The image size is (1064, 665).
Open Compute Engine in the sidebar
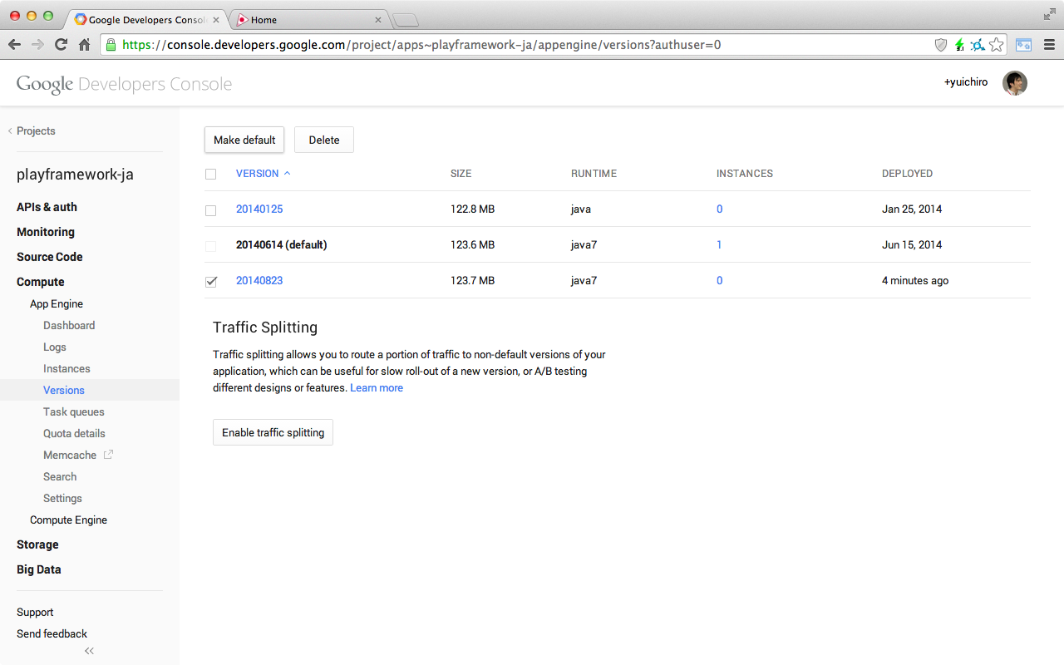[68, 520]
